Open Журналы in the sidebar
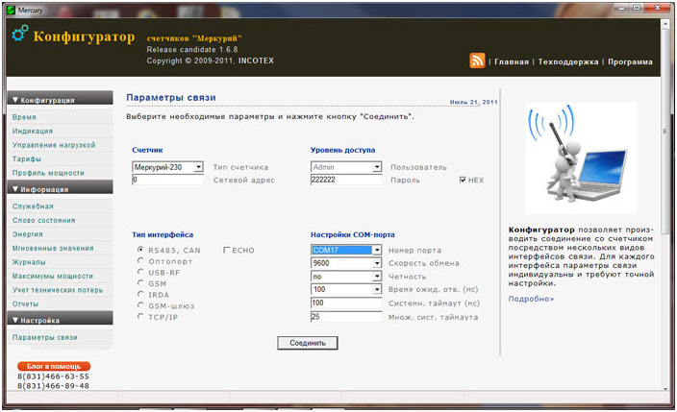The width and height of the screenshot is (677, 412). (29, 262)
